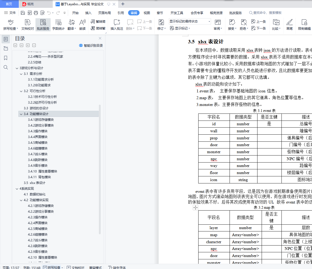This screenshot has width=312, height=269.
Task: Open the 批改服务 ribbon button
Action: (x=43, y=25)
